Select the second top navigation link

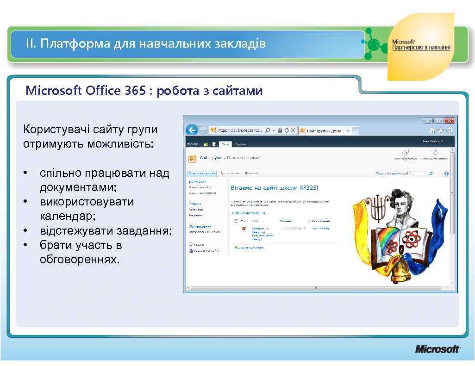coord(230,173)
